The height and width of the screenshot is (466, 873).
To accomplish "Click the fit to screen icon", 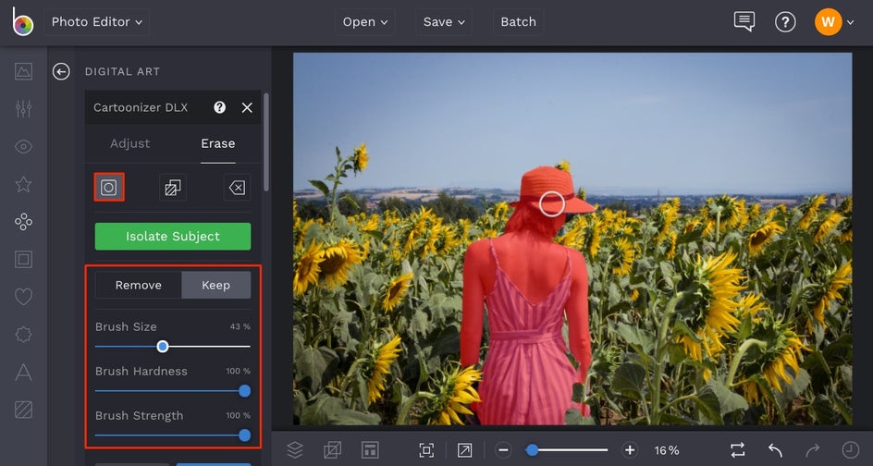I will 426,450.
